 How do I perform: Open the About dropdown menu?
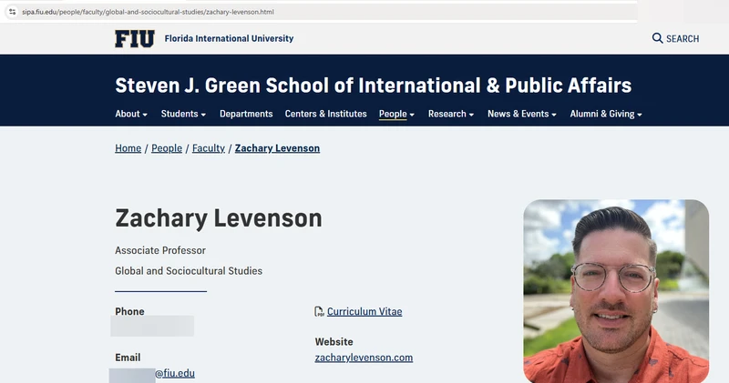[x=131, y=114]
